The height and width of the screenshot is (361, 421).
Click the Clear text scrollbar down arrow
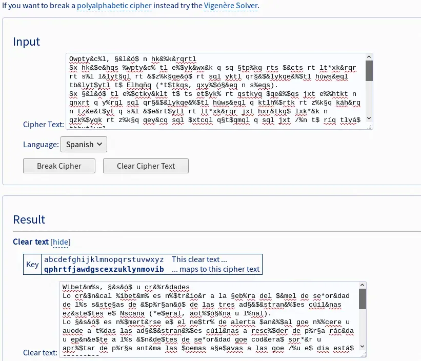tap(363, 346)
